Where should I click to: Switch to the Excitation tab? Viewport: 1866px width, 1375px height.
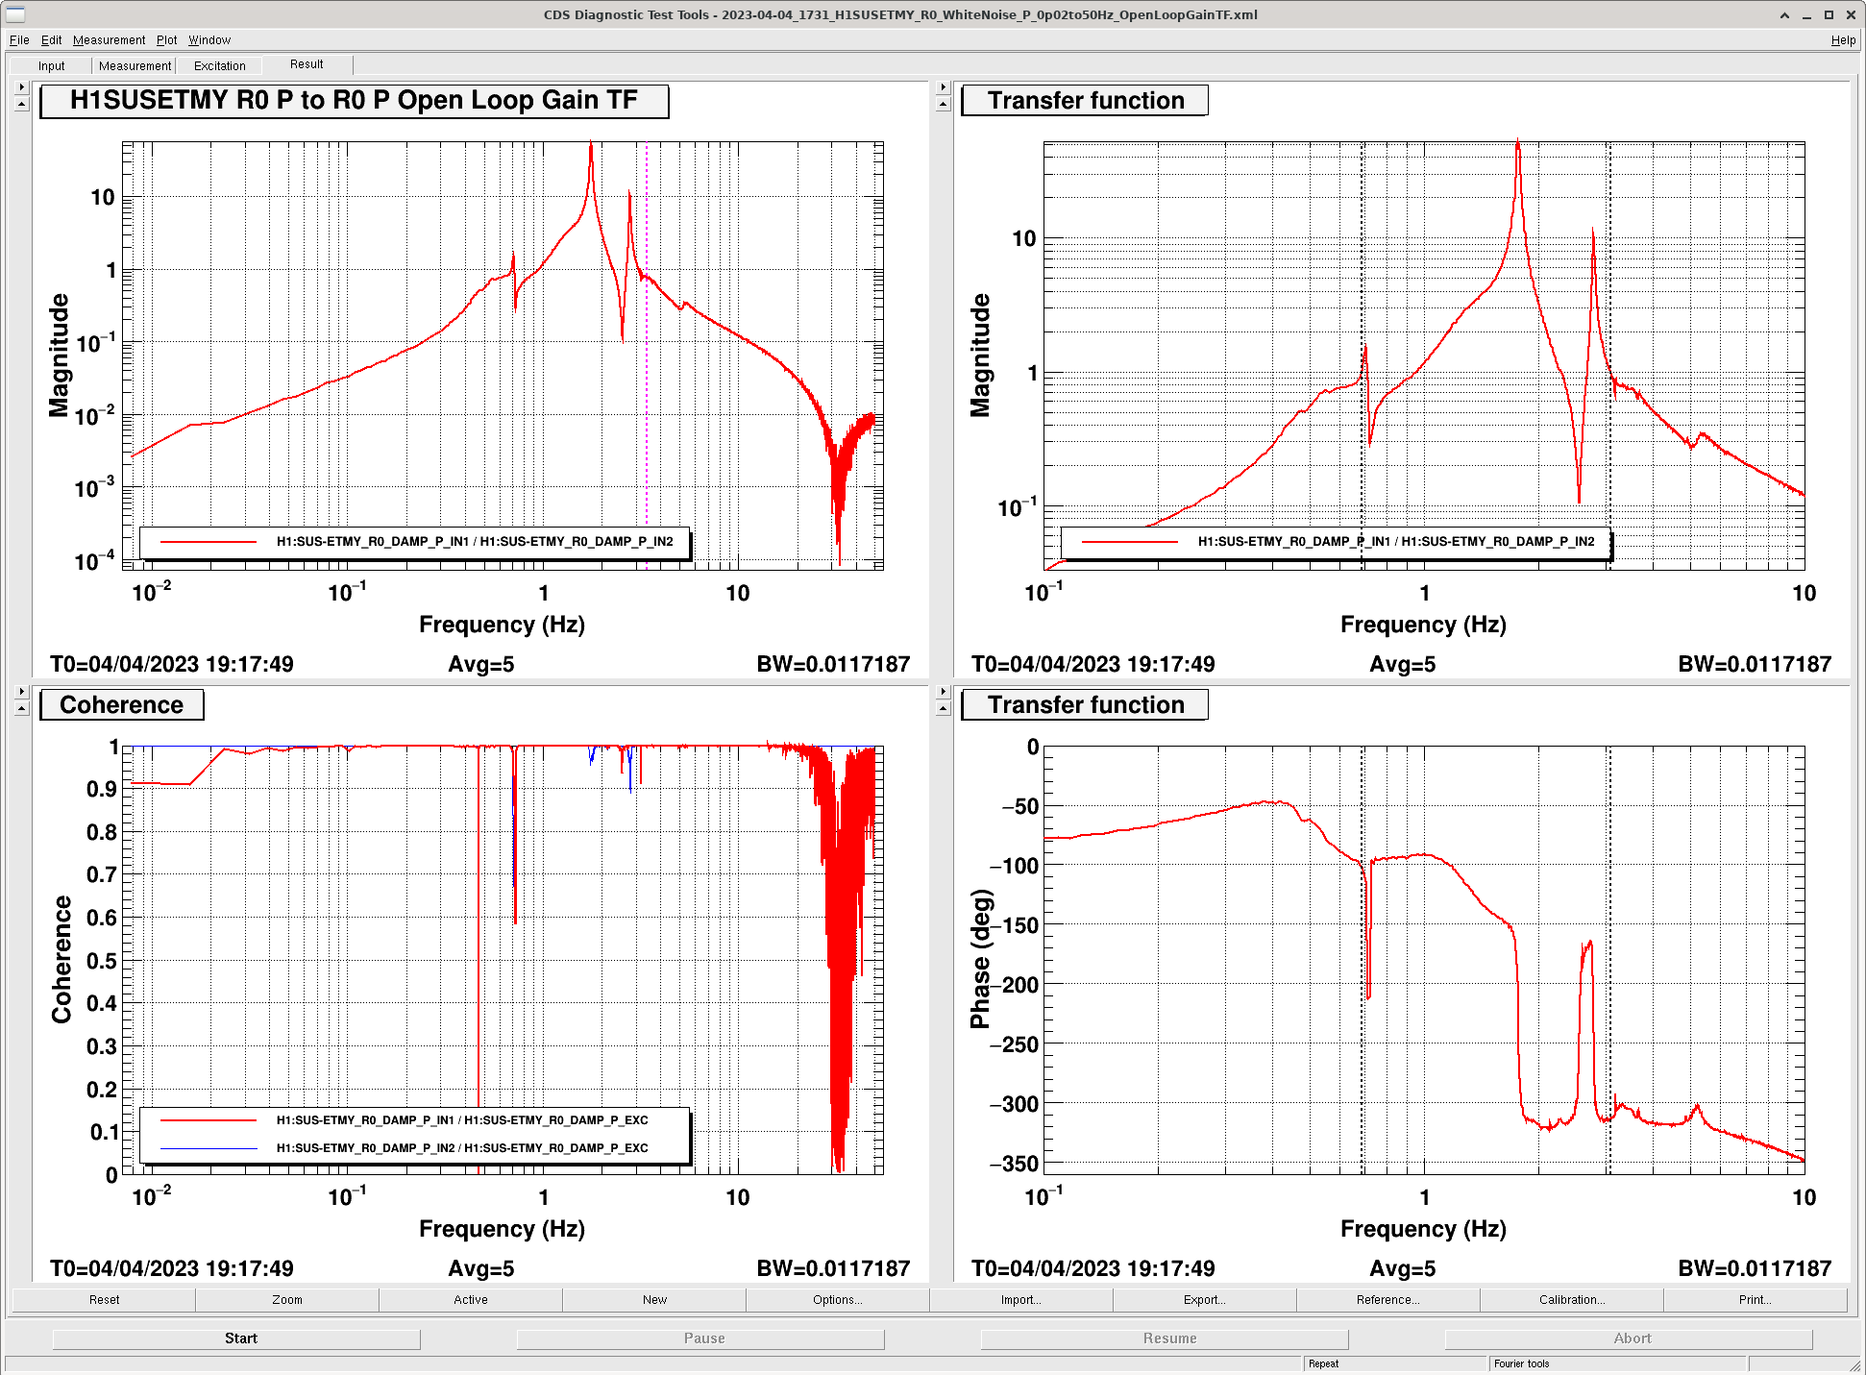coord(220,66)
